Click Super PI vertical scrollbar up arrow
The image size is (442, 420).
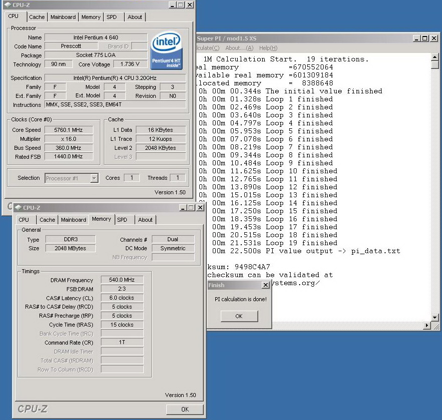pyautogui.click(x=435, y=57)
